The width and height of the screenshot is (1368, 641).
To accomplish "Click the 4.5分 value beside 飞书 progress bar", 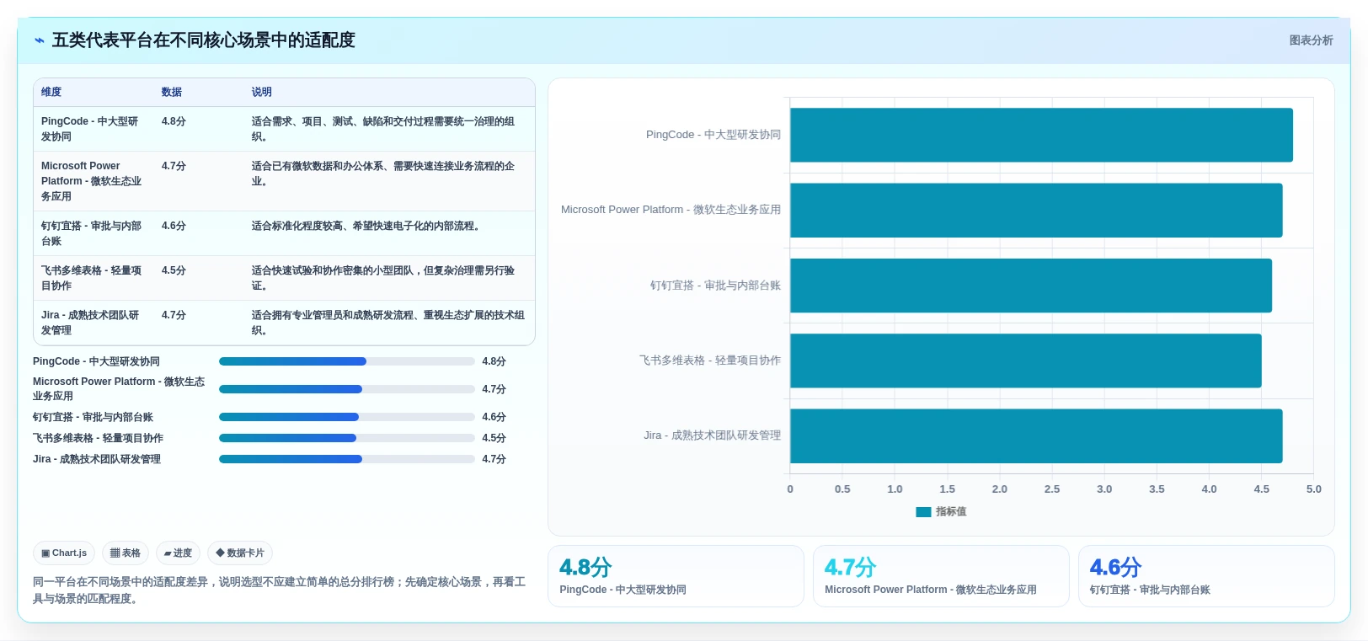I will 494,438.
